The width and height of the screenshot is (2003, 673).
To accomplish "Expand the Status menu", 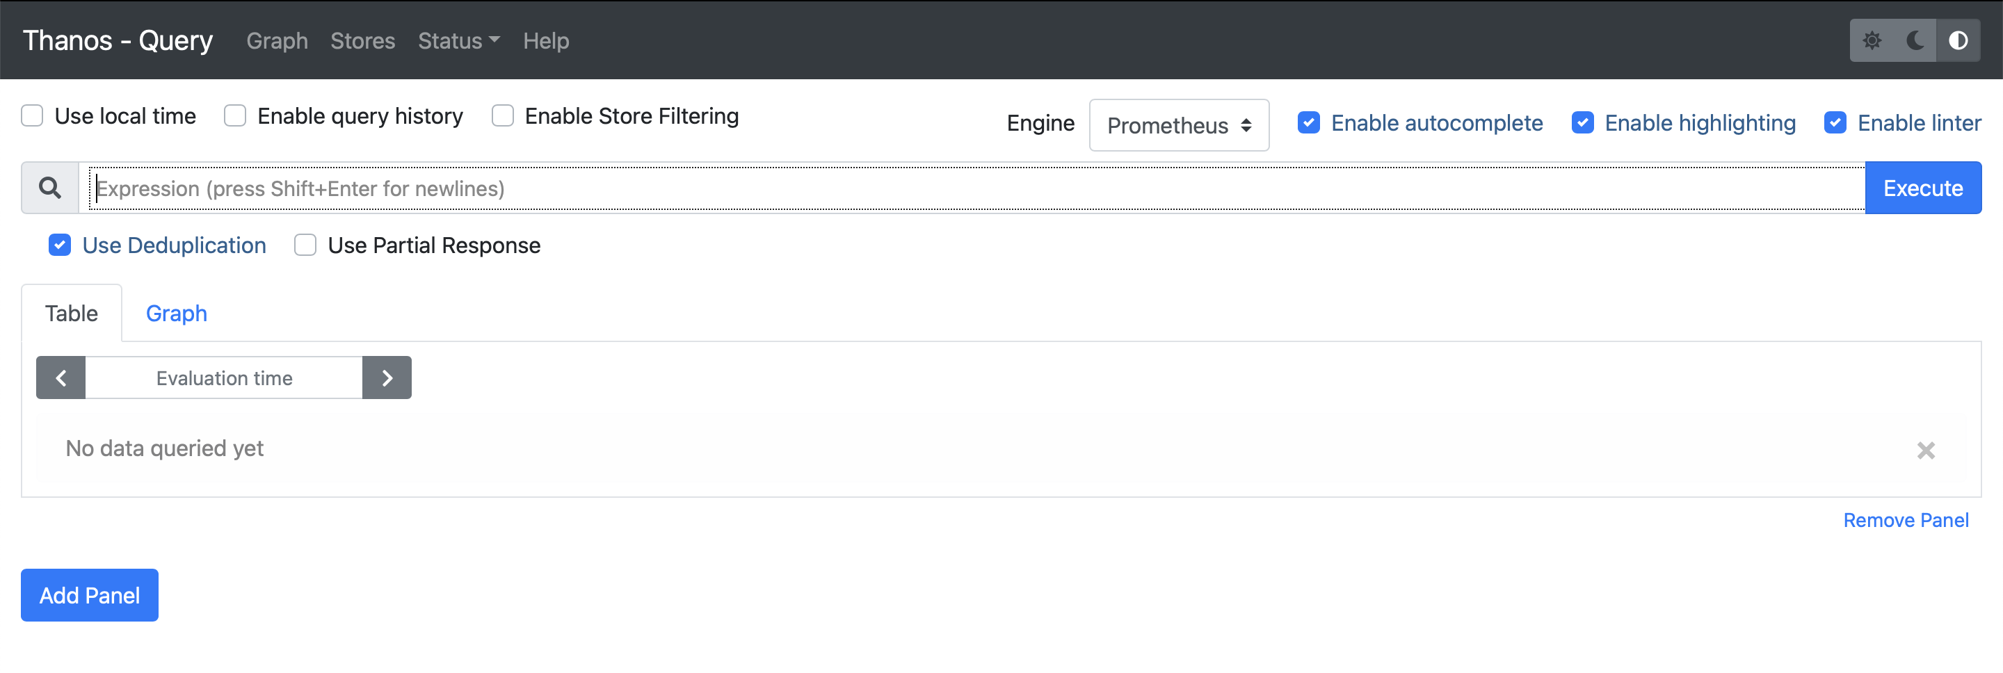I will tap(458, 40).
